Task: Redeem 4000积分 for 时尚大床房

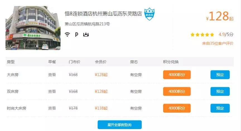Action: 177,108
